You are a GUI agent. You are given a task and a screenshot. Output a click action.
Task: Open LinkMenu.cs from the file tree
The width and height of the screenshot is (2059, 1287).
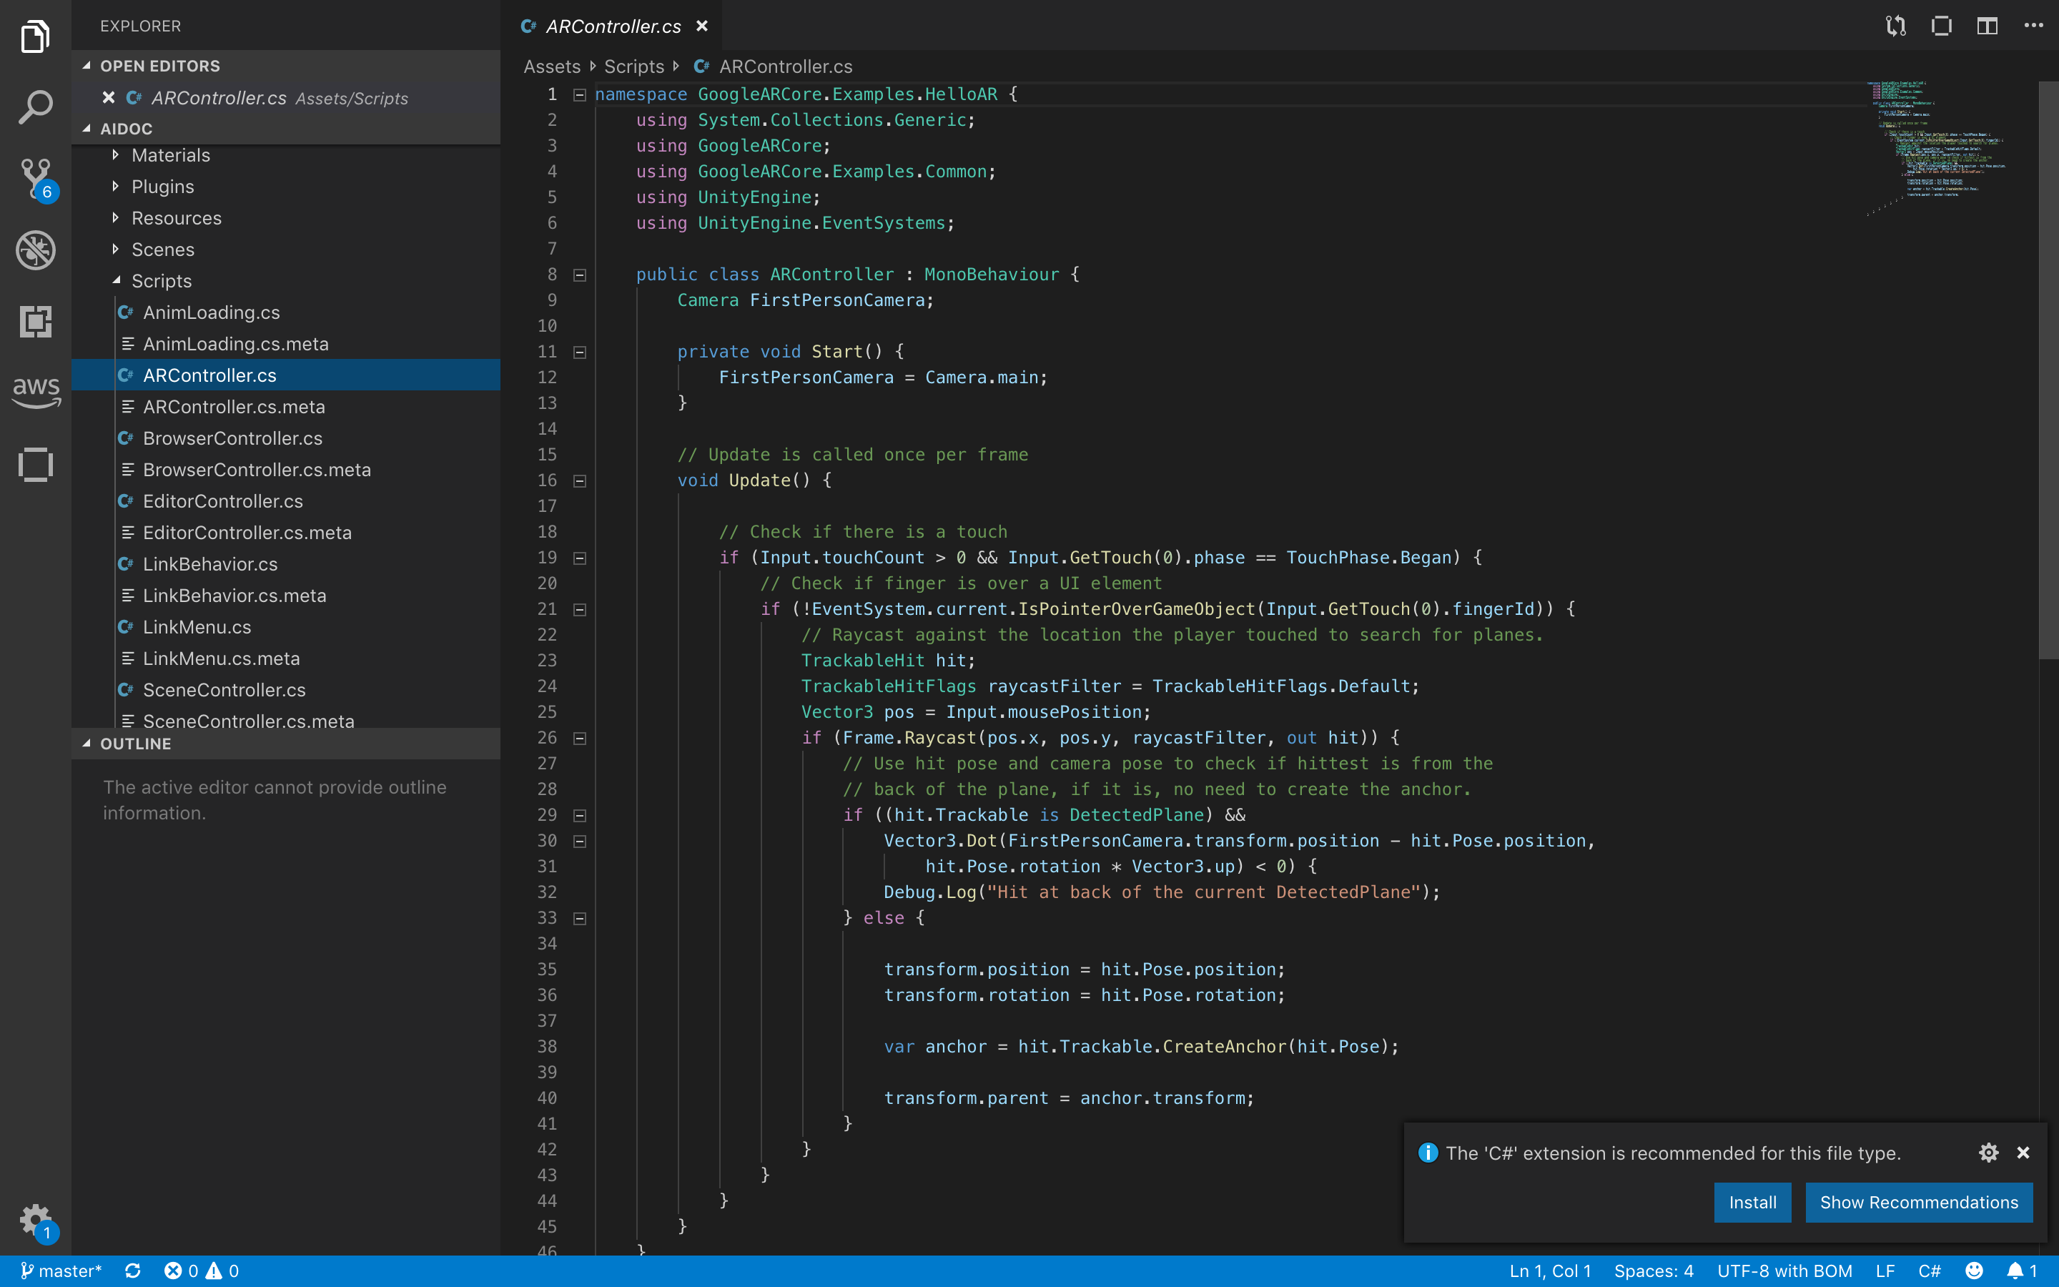pyautogui.click(x=197, y=627)
